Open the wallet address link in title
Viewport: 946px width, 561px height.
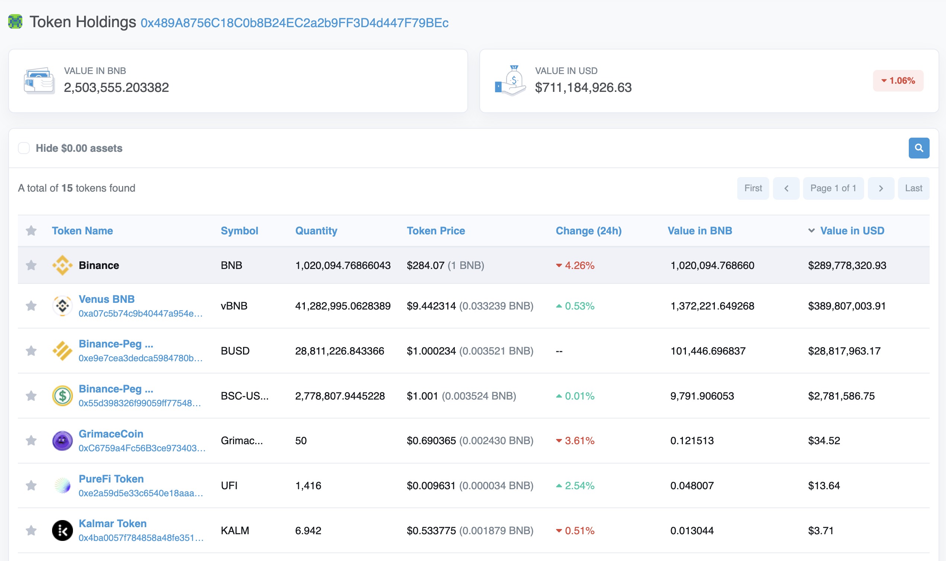294,23
